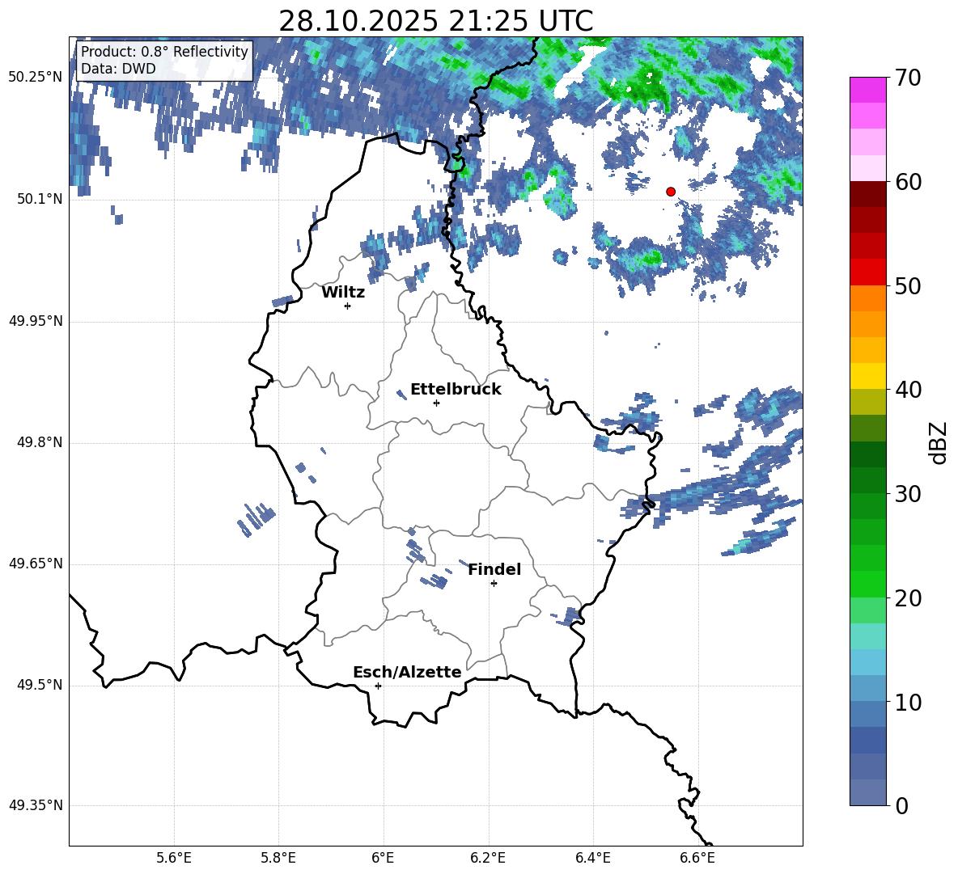This screenshot has height=874, width=958.
Task: Click the 6.6°E longitude label
Action: 697,858
